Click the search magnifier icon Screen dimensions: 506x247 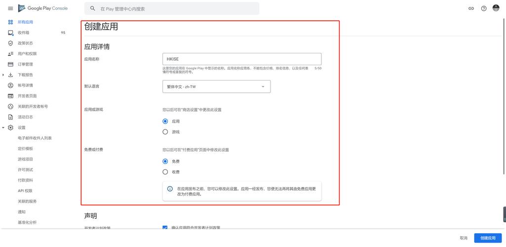[93, 9]
